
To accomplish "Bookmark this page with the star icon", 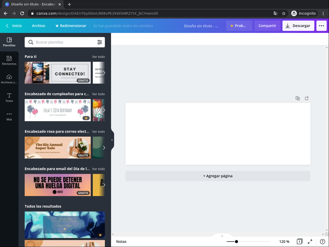I will coord(284,13).
